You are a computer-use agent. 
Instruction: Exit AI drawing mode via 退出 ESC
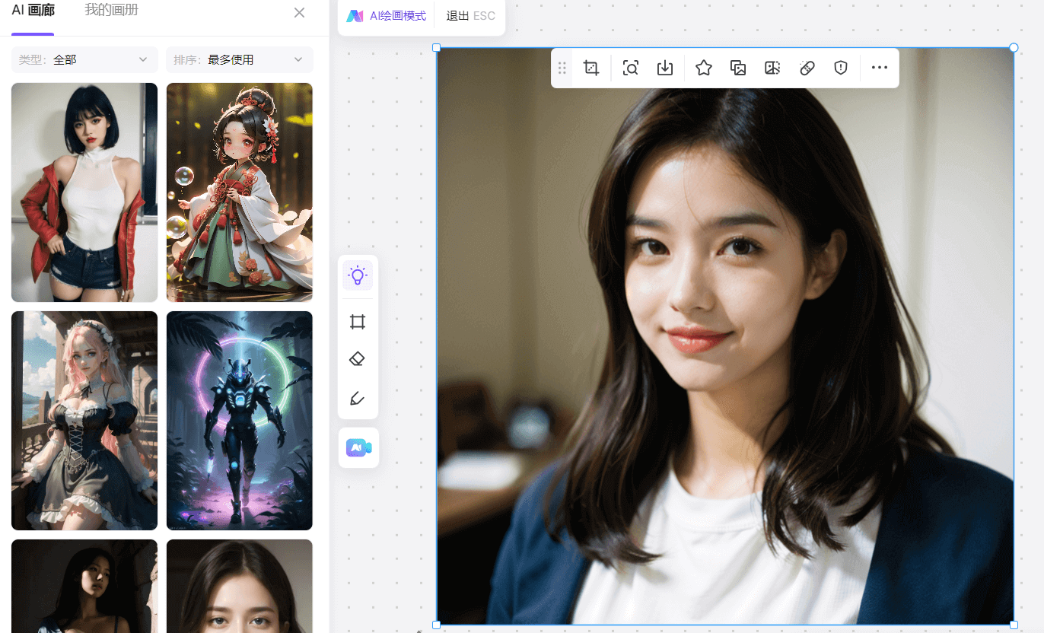(x=471, y=16)
